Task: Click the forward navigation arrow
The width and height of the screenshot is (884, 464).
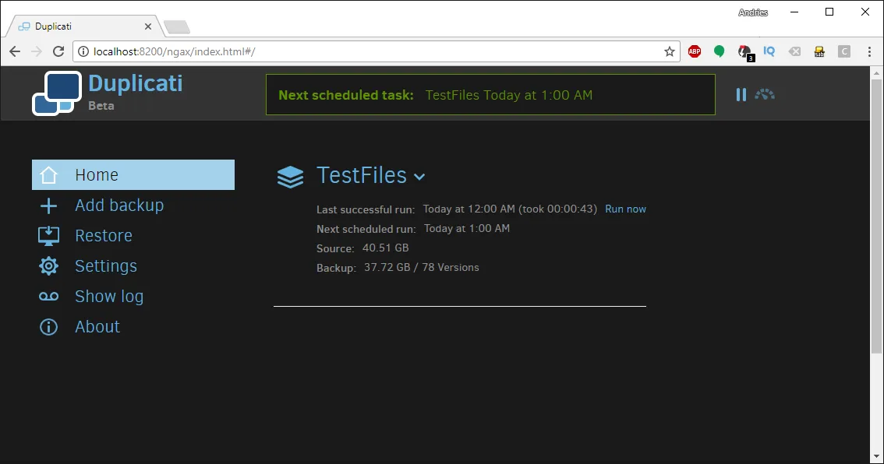Action: (37, 52)
